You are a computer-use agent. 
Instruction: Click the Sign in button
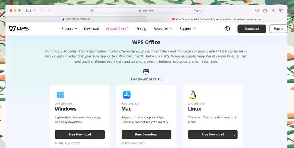(x=278, y=29)
